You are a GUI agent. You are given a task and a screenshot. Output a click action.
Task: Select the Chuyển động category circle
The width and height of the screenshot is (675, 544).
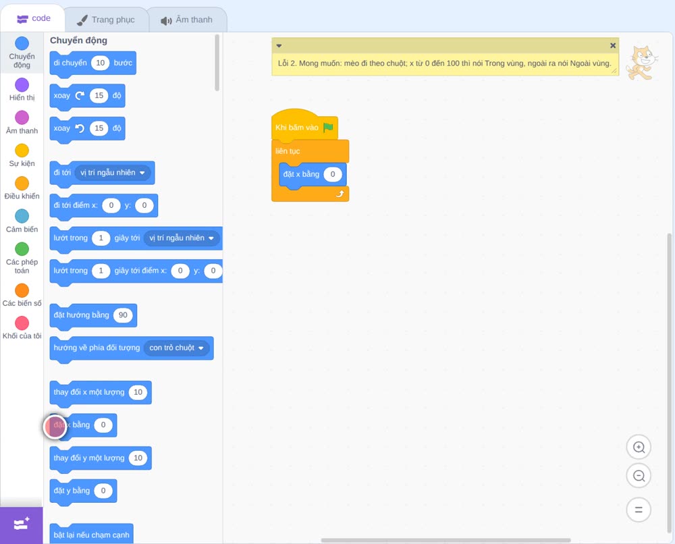[x=22, y=43]
